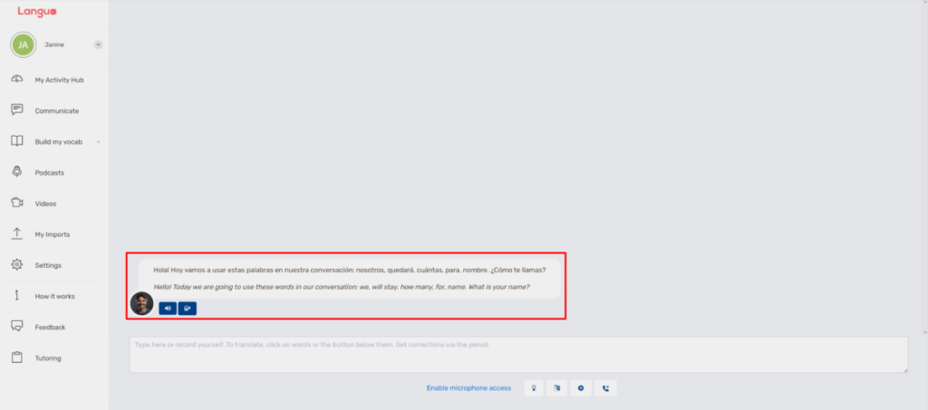Click the Communicate chat bubble icon

click(17, 110)
